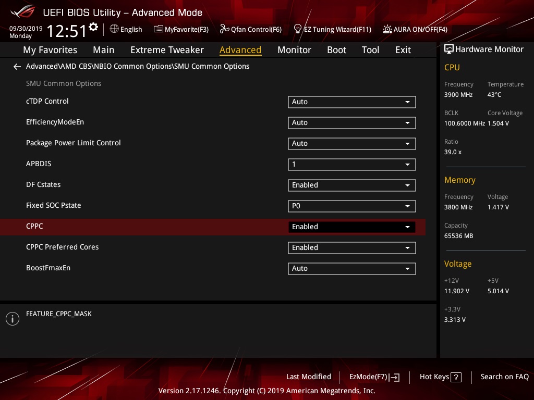Click CPPC Preferred Cores label
534x400 pixels.
click(x=63, y=247)
